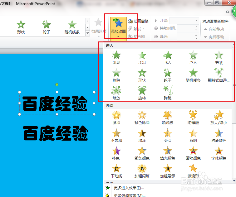Select the 出现 entrance animation

(116, 58)
